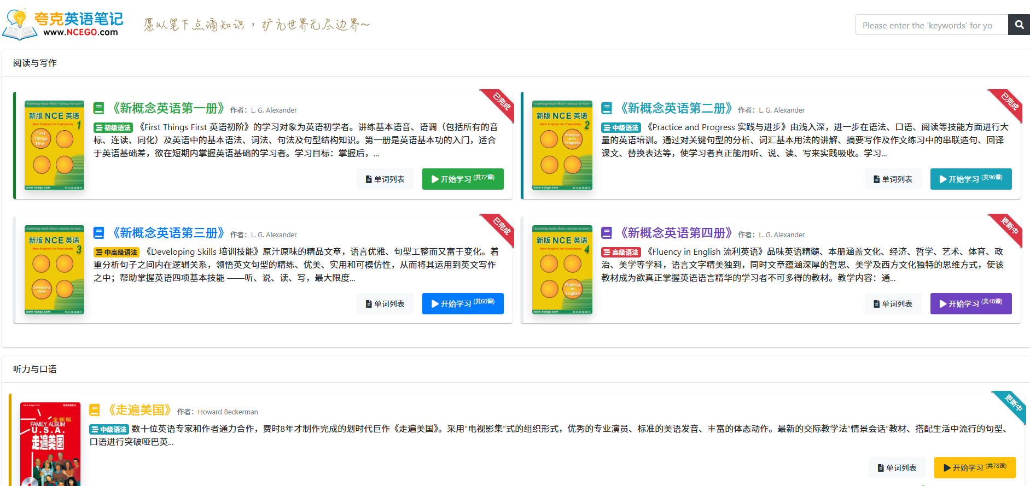Click purple book icon beside 新概念英语第四册
This screenshot has width=1030, height=486.
606,233
